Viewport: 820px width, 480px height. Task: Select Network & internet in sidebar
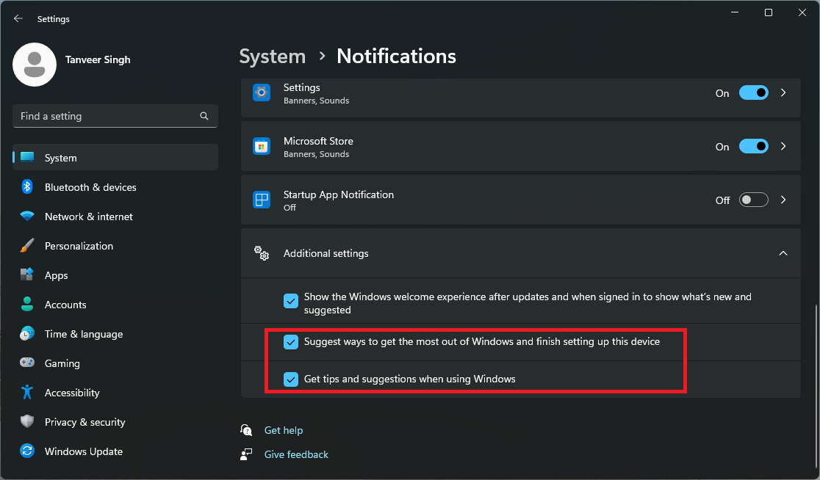coord(88,217)
